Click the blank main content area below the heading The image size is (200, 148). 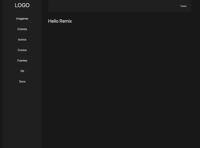tap(119, 87)
